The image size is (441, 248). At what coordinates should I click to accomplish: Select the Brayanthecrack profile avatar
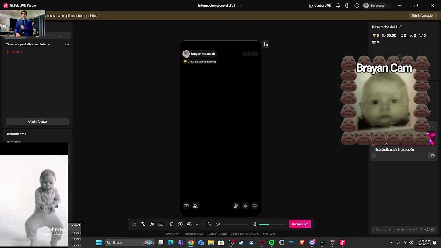coord(186,54)
